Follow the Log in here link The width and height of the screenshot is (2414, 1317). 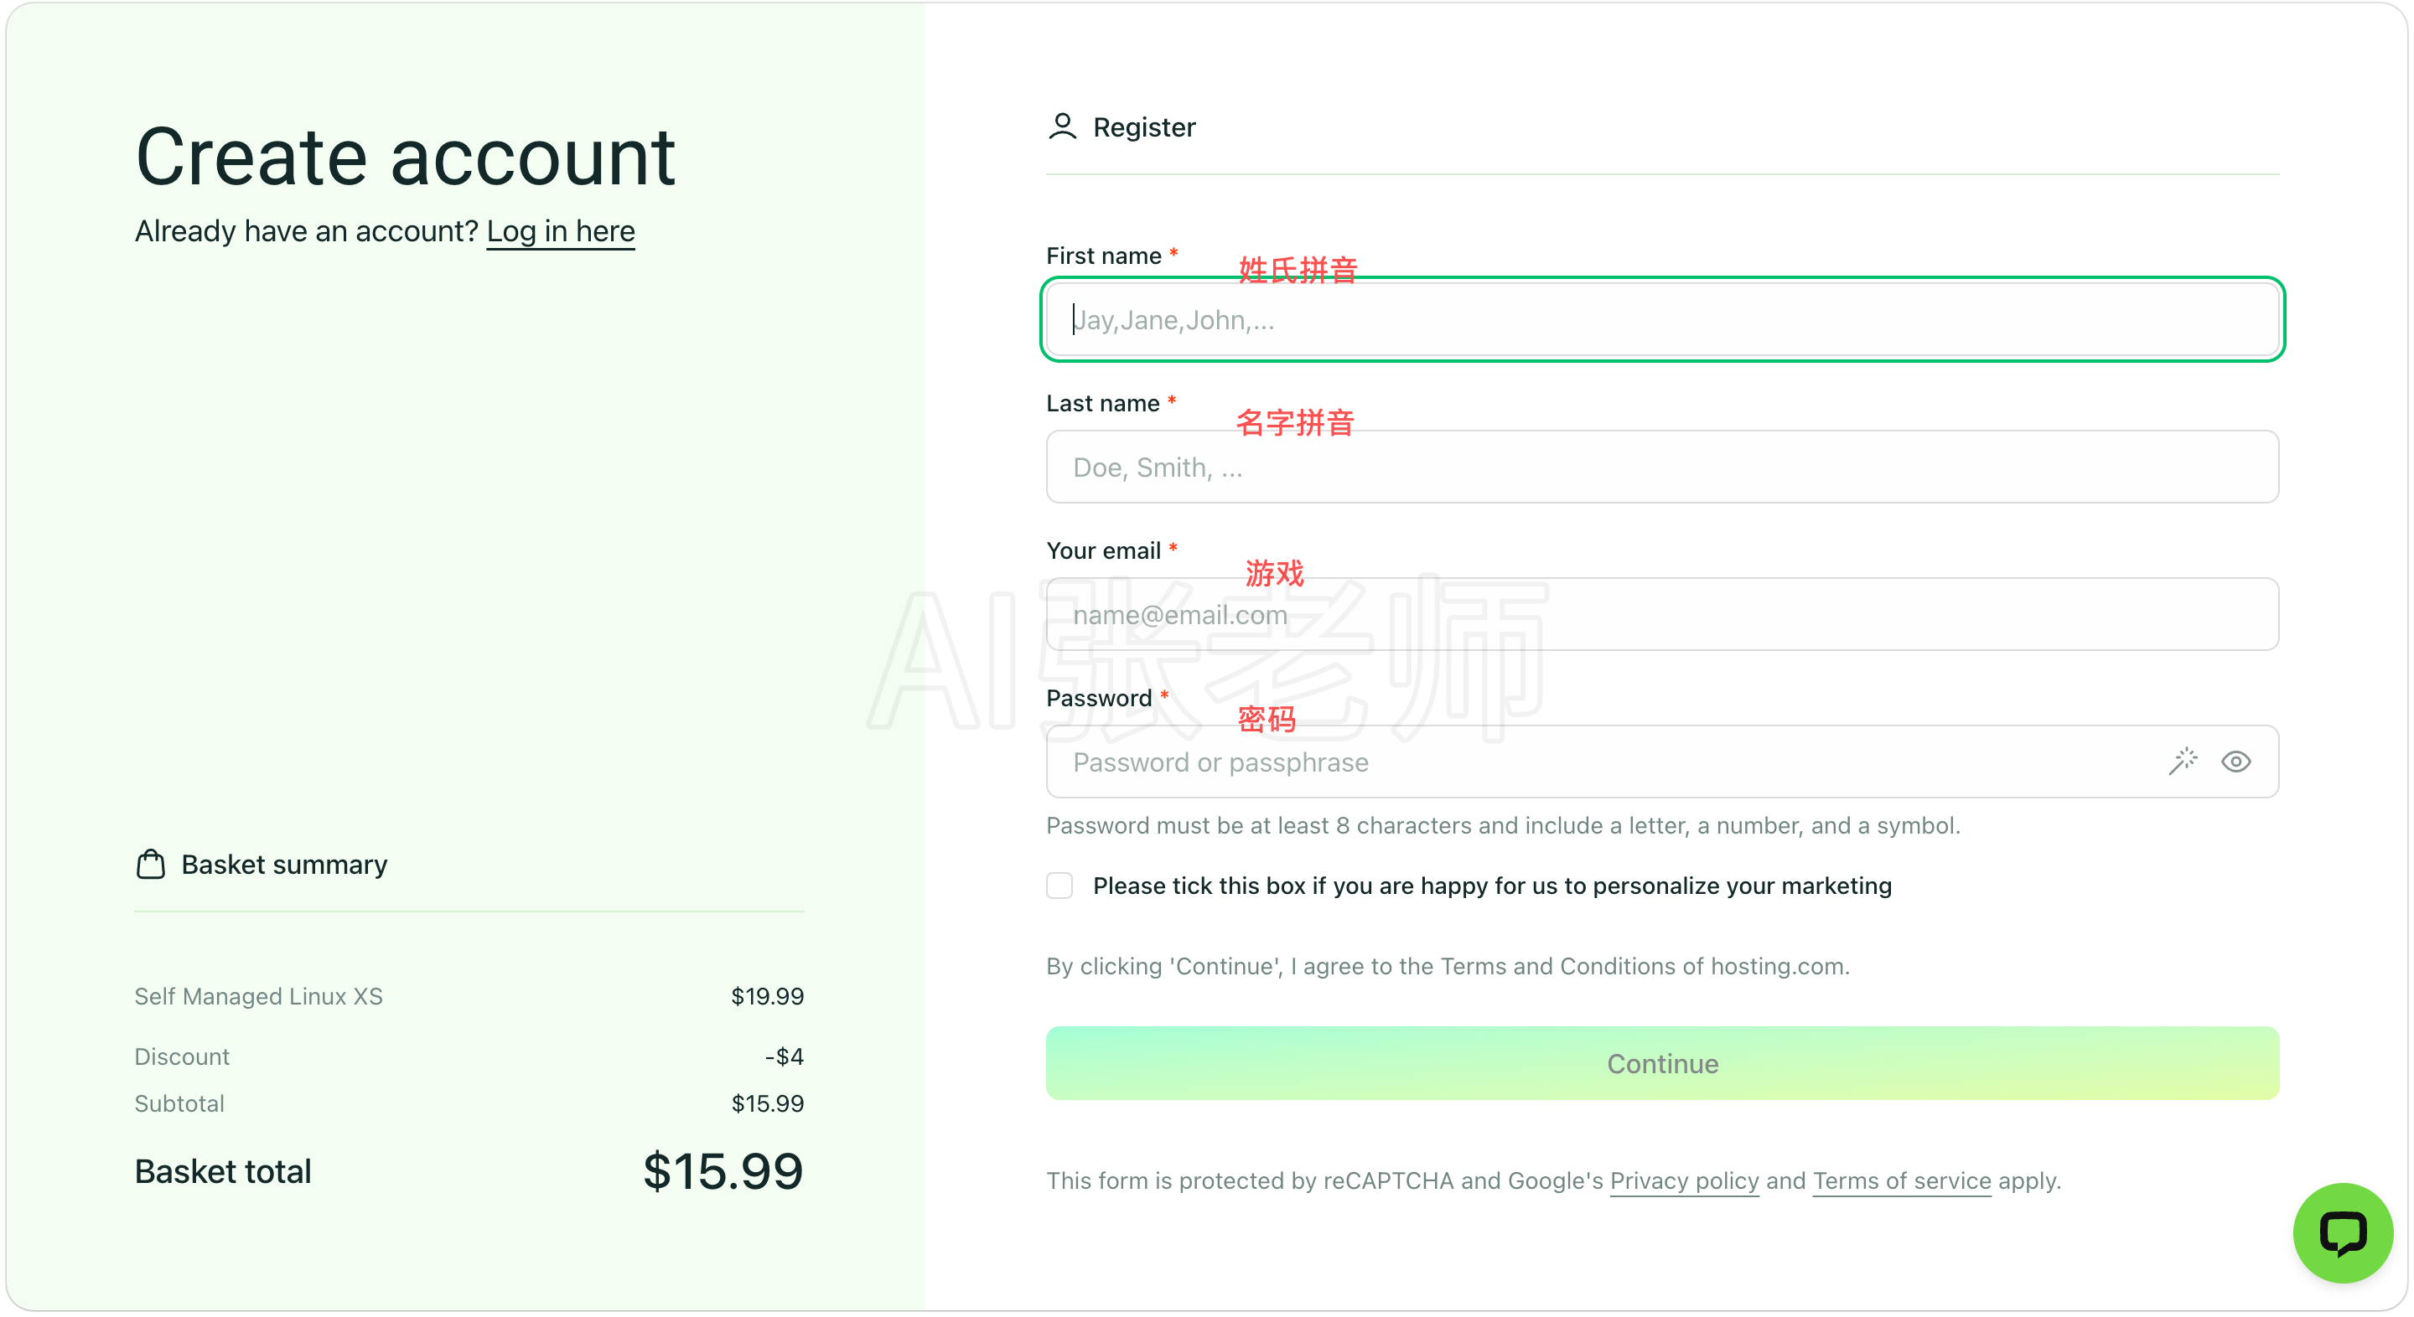561,230
